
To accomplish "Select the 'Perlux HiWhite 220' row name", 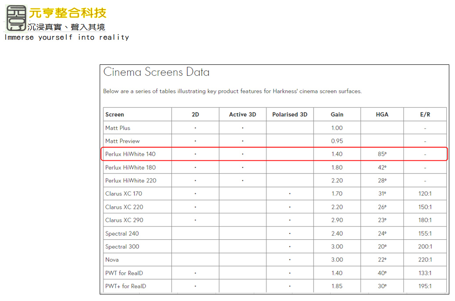I will pyautogui.click(x=130, y=181).
